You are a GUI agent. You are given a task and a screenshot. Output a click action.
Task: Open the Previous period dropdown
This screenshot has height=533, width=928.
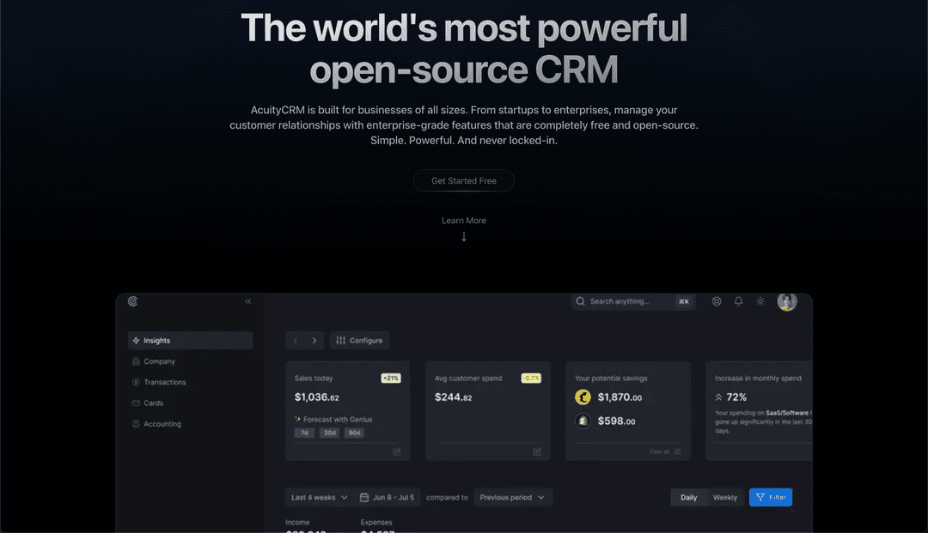pos(512,498)
